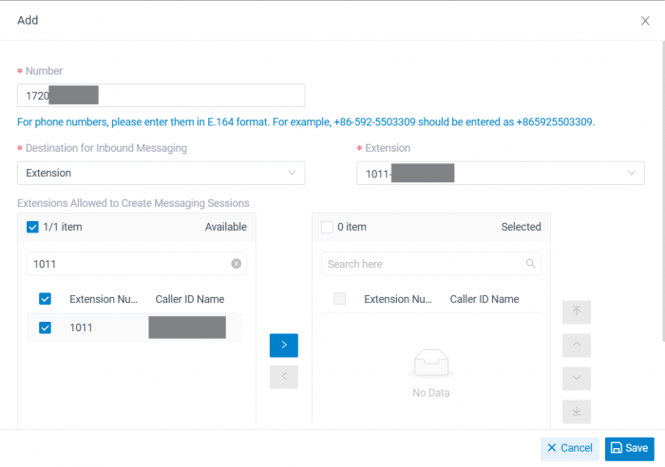
Task: Click the Number input field
Action: click(x=161, y=95)
